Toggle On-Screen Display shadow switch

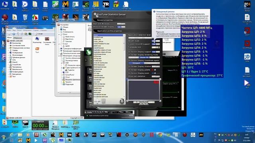(156, 67)
